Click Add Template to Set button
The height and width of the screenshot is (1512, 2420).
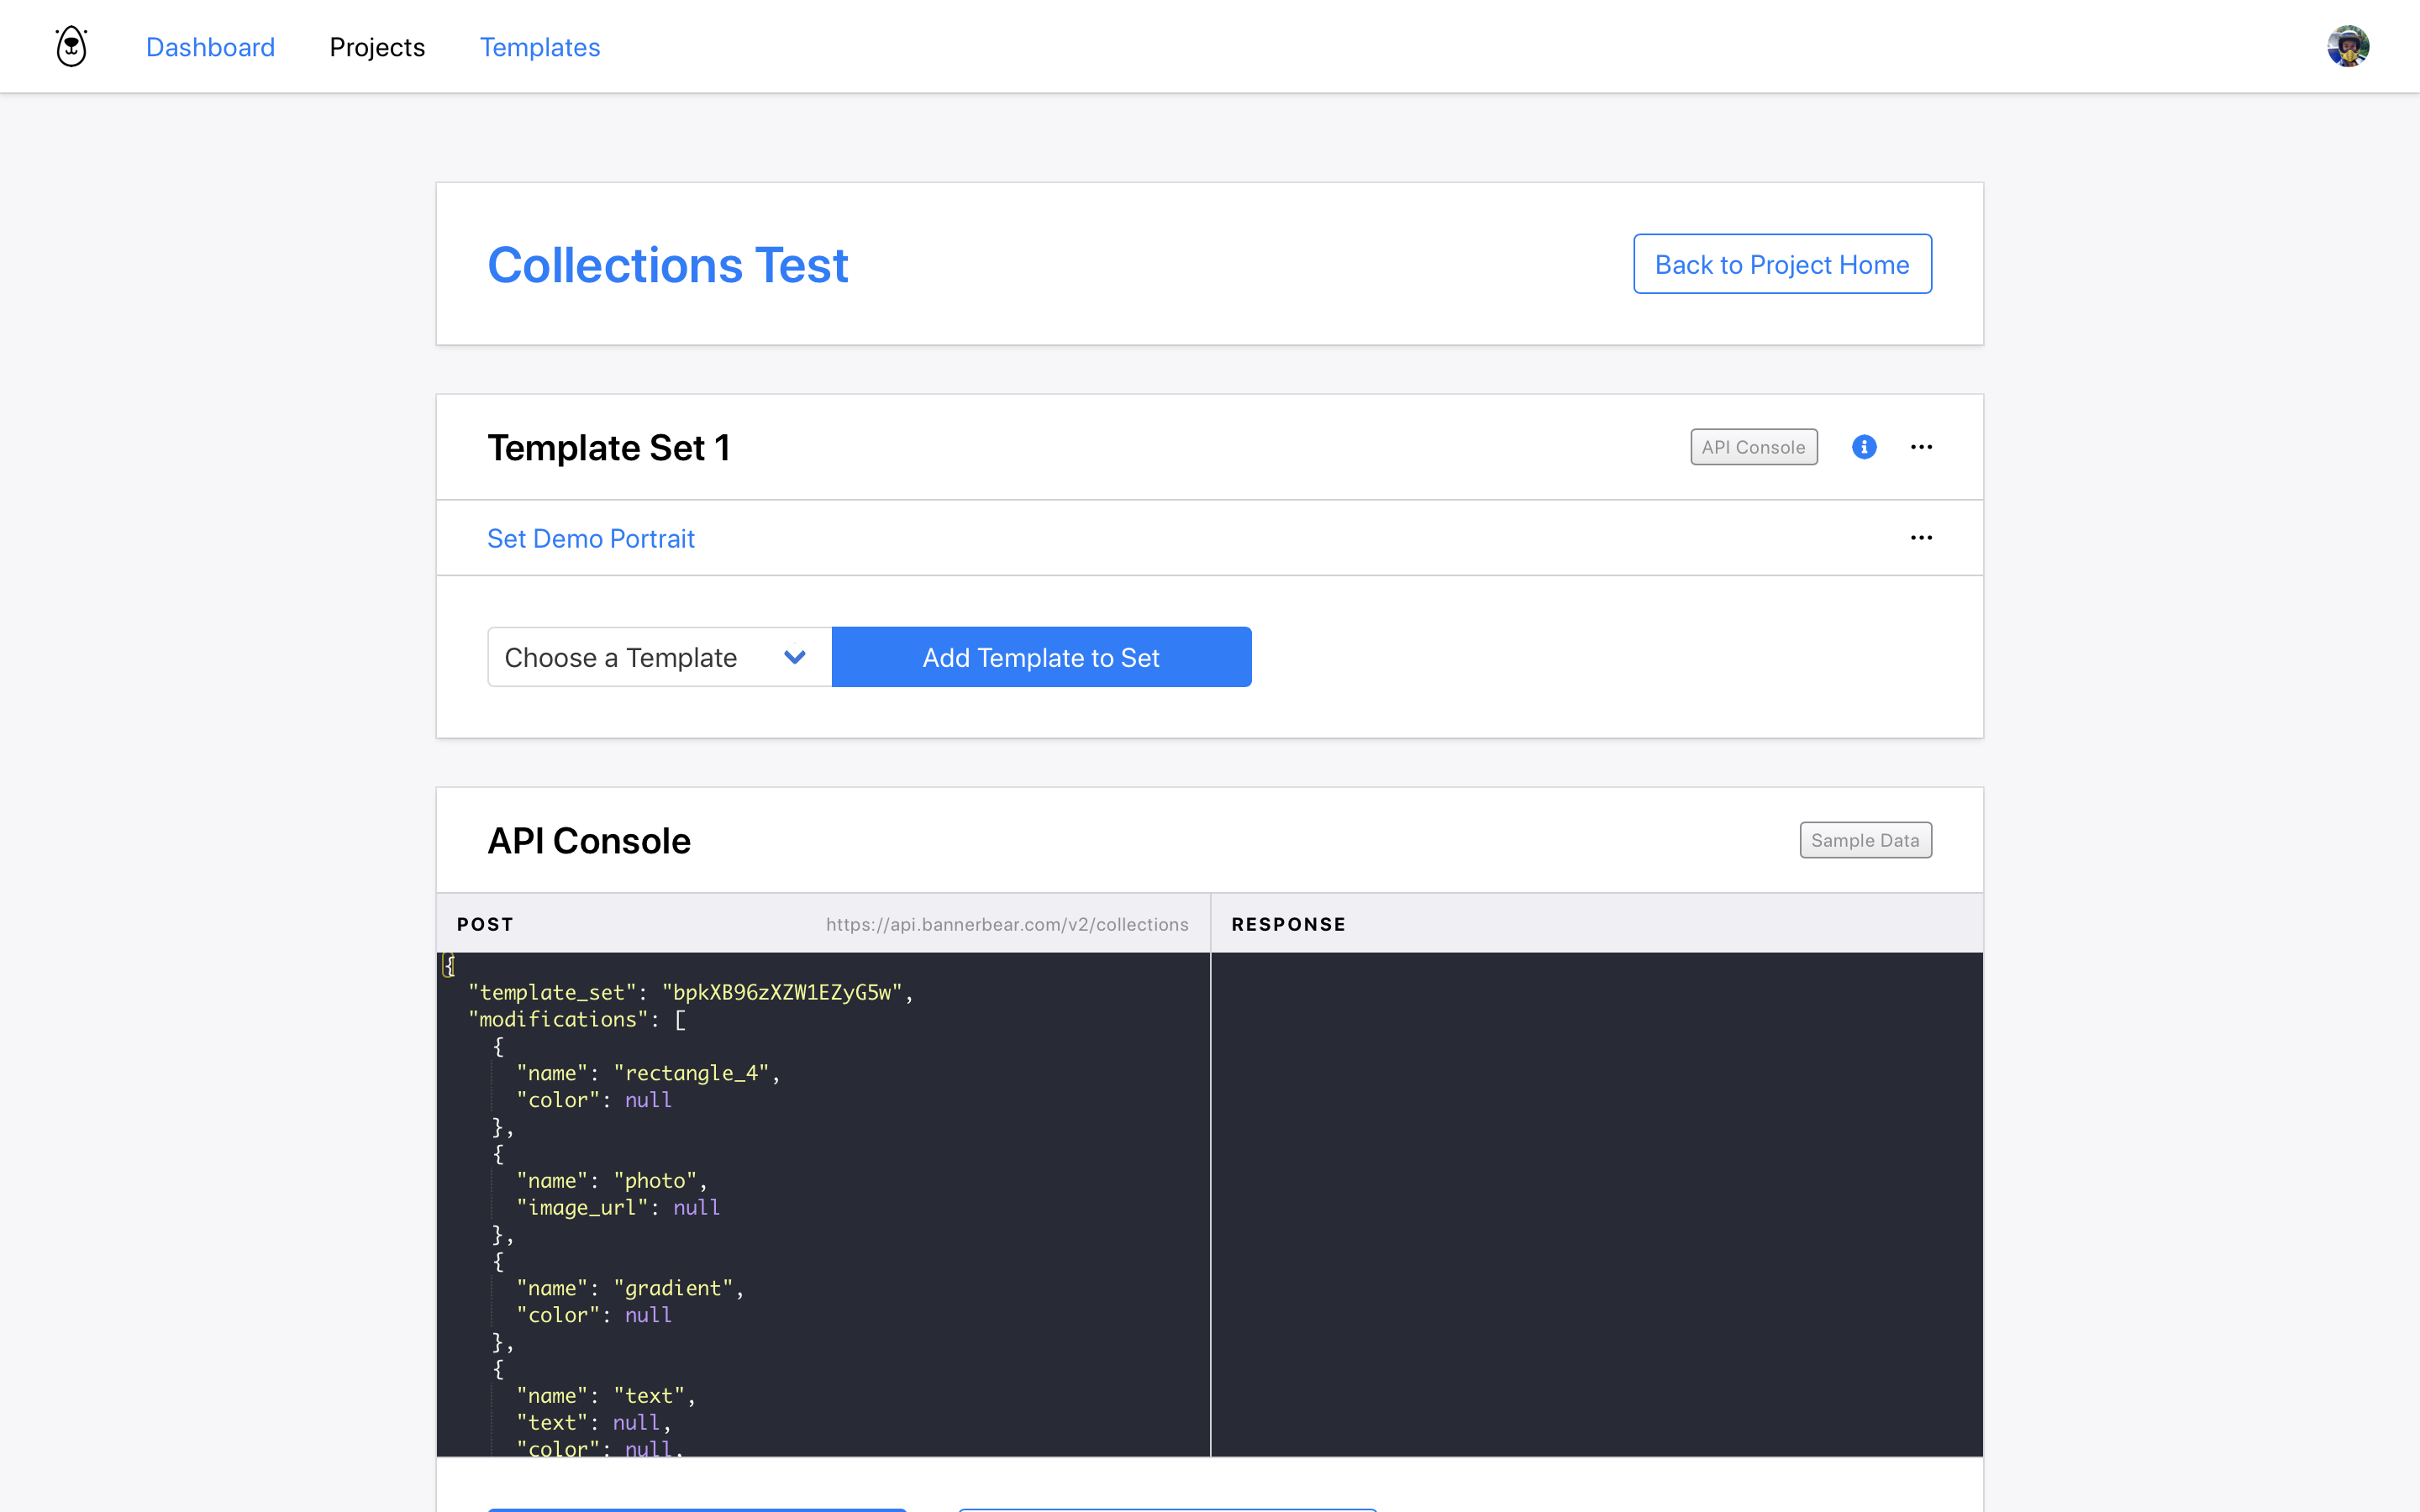pyautogui.click(x=1041, y=657)
